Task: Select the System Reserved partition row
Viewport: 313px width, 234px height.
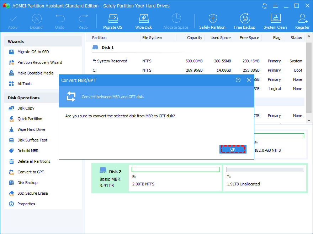Action: pos(198,61)
